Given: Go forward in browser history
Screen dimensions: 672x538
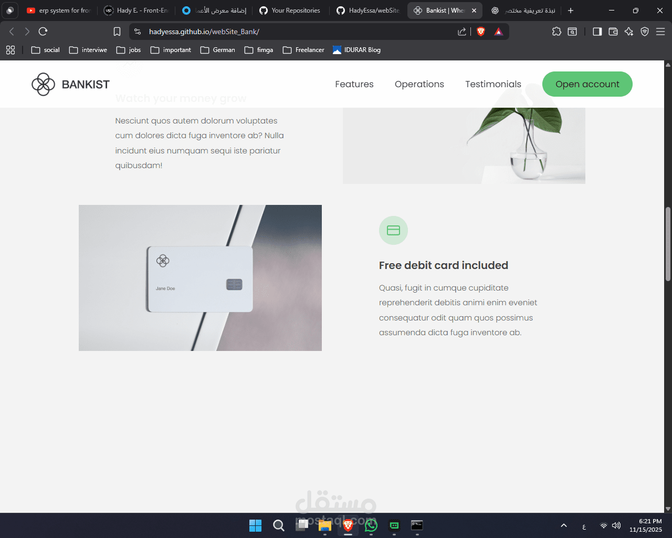Looking at the screenshot, I should point(27,32).
